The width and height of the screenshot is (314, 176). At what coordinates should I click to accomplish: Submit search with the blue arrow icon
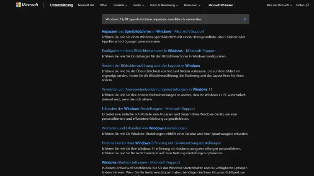(x=244, y=19)
